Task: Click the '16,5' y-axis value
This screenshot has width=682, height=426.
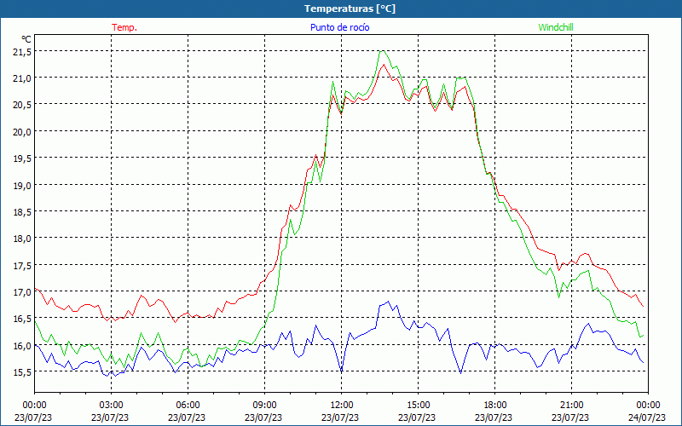Action: coord(23,319)
